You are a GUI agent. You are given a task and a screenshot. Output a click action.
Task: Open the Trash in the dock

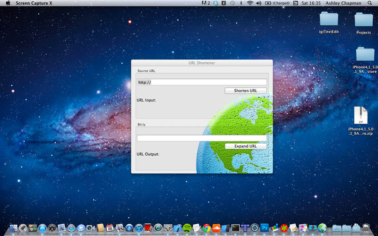(366, 228)
